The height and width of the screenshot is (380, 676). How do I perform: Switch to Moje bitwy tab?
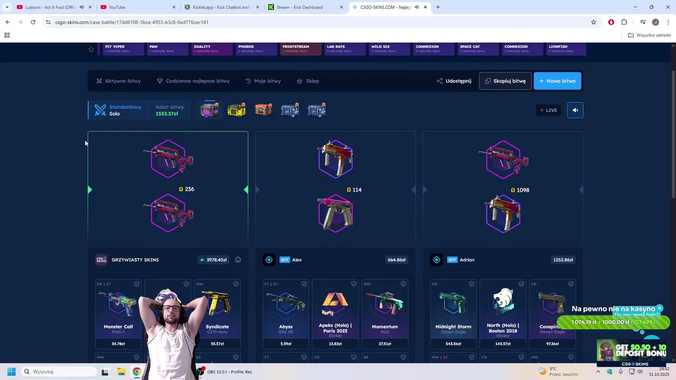[x=263, y=81]
